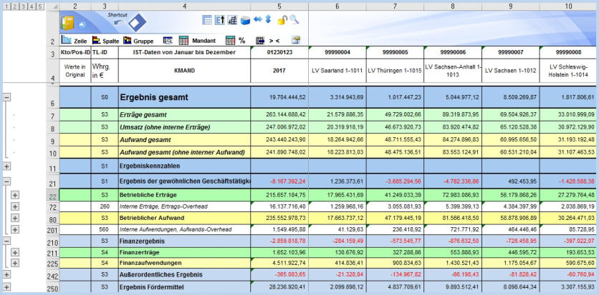Click the magnifying glass search icon

pyautogui.click(x=294, y=20)
